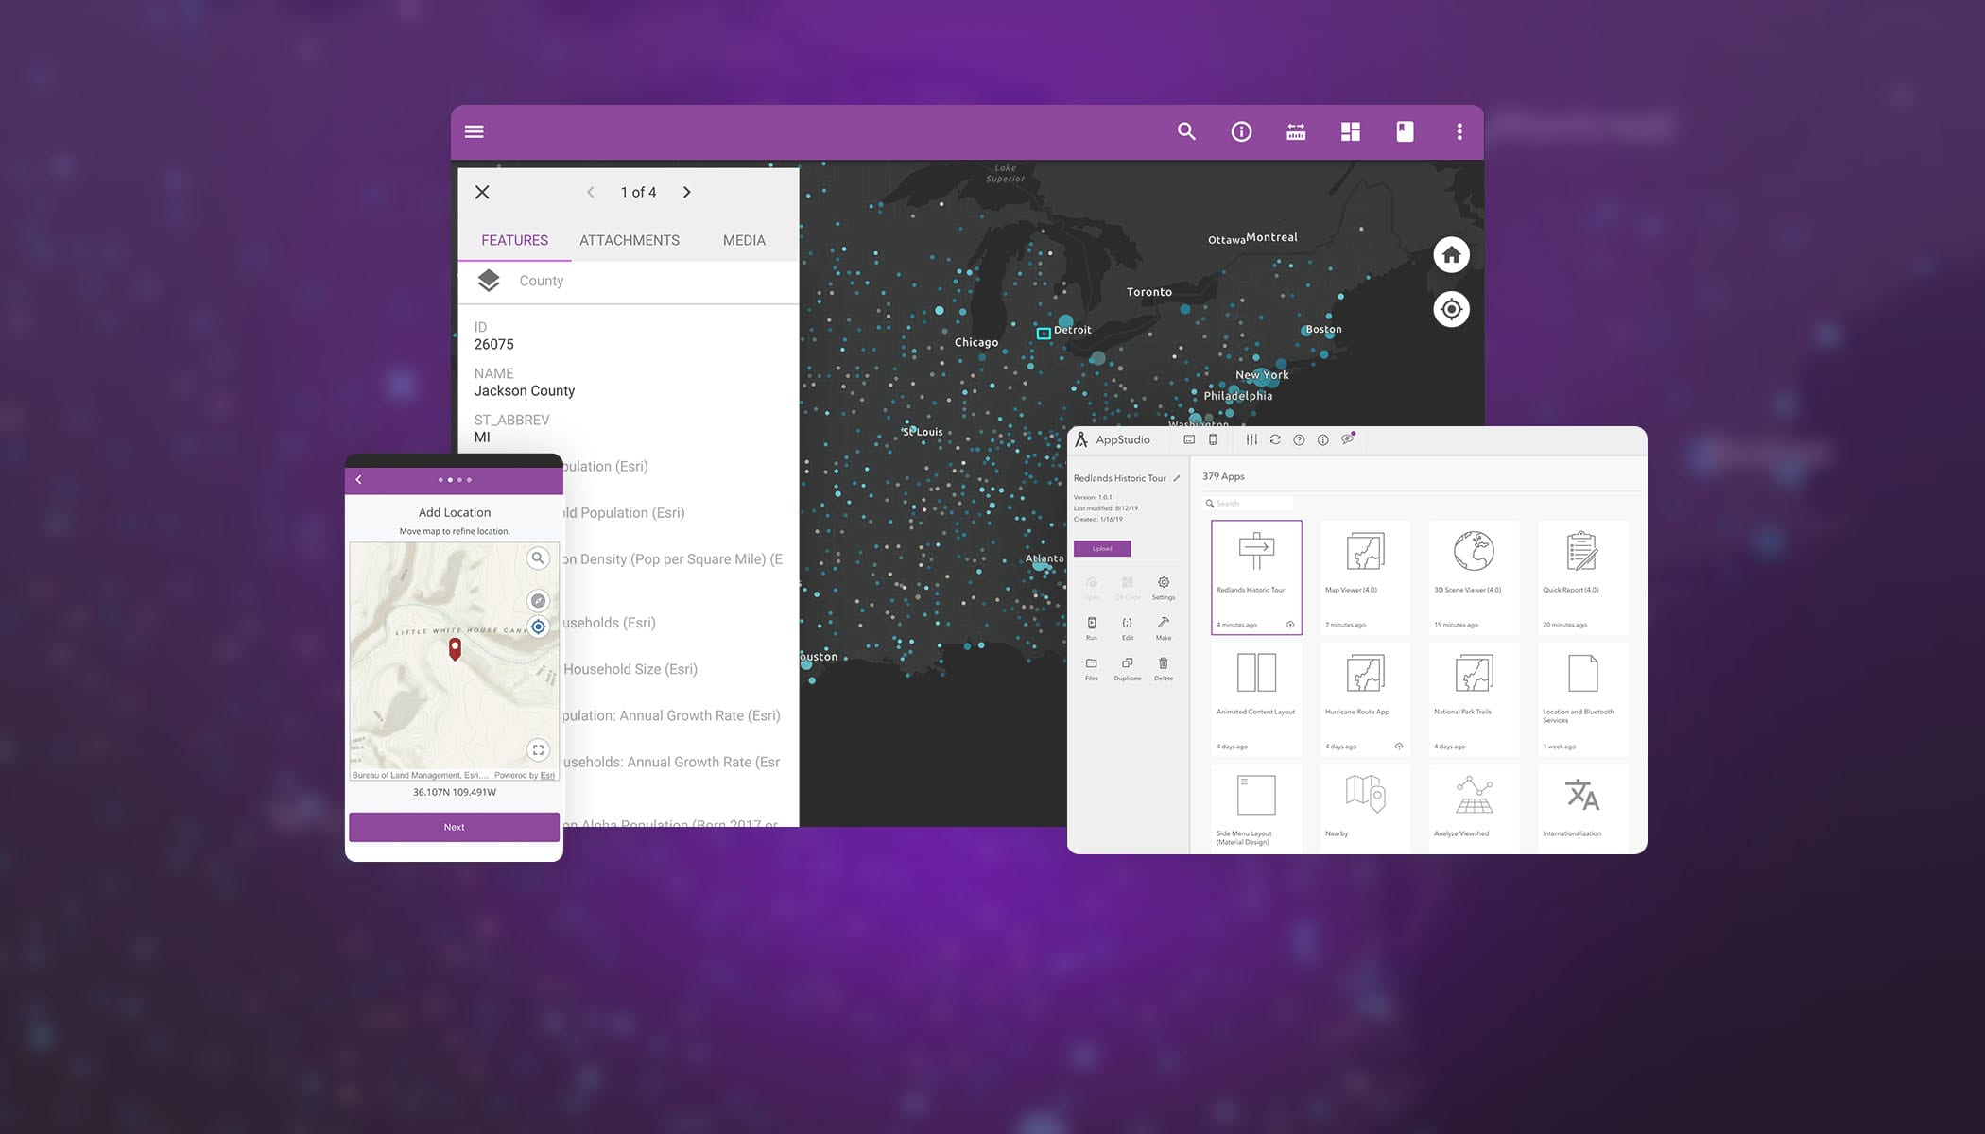Toggle the location tracker on phone map
The width and height of the screenshot is (1985, 1134).
coord(538,627)
